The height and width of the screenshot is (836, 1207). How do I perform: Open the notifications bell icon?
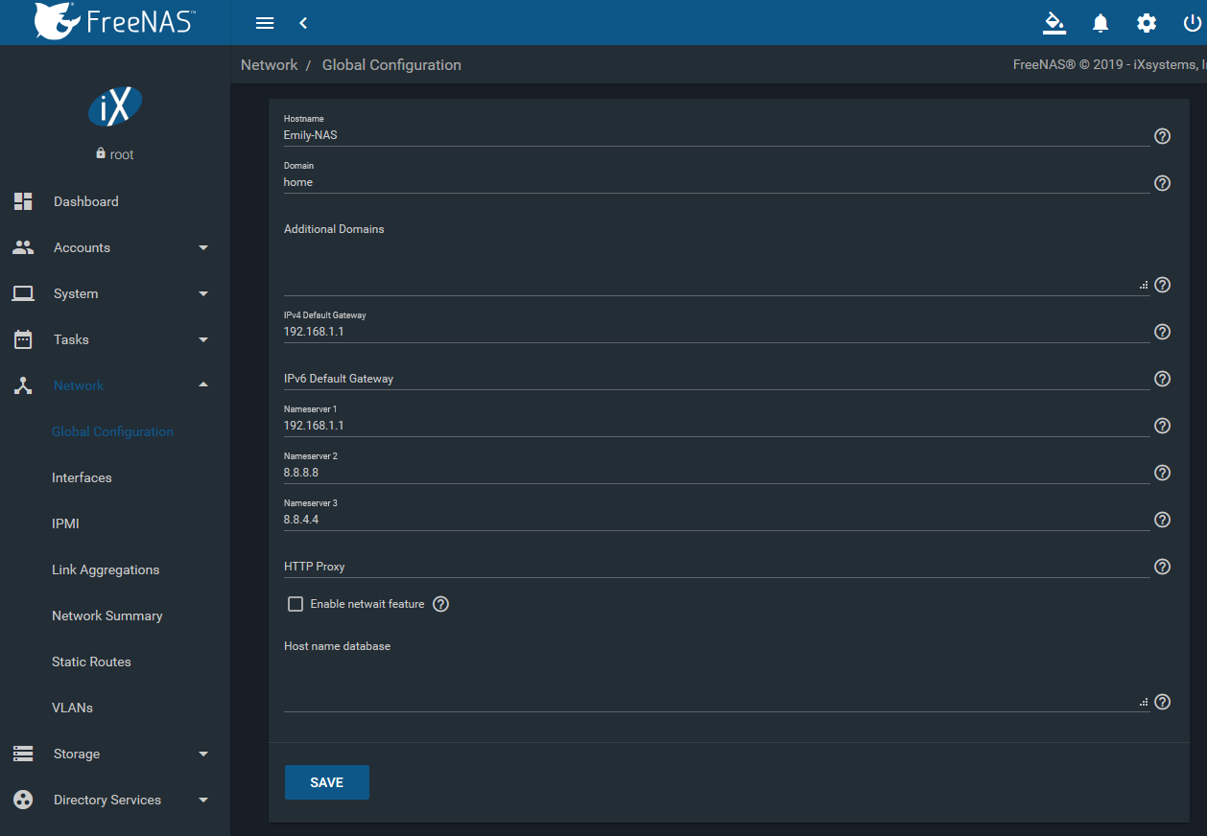(x=1100, y=23)
